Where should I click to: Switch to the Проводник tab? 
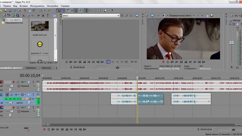[31, 68]
